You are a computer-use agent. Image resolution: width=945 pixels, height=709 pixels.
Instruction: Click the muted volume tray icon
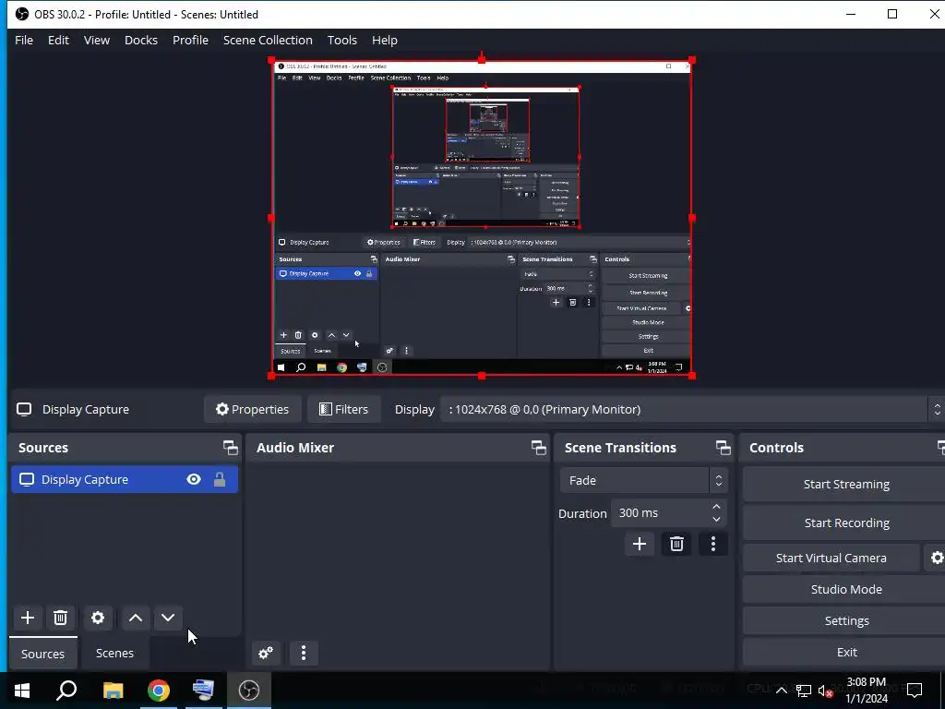point(826,691)
